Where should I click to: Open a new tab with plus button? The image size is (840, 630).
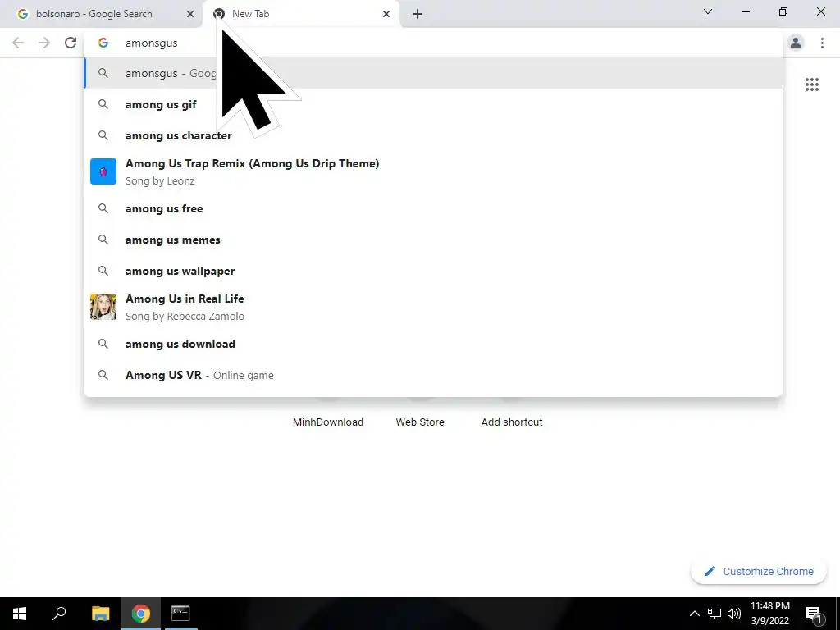418,14
